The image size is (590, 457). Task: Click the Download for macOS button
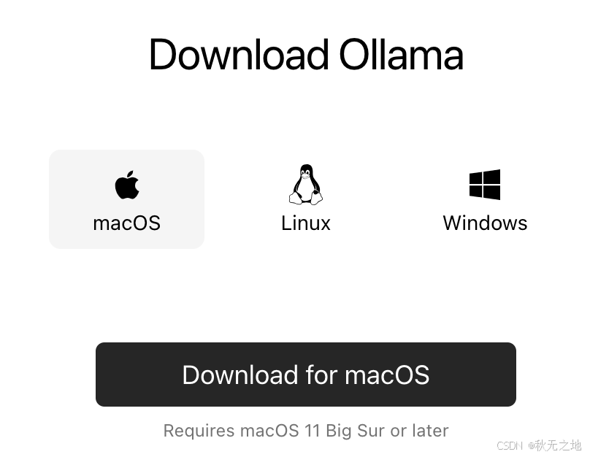(306, 375)
